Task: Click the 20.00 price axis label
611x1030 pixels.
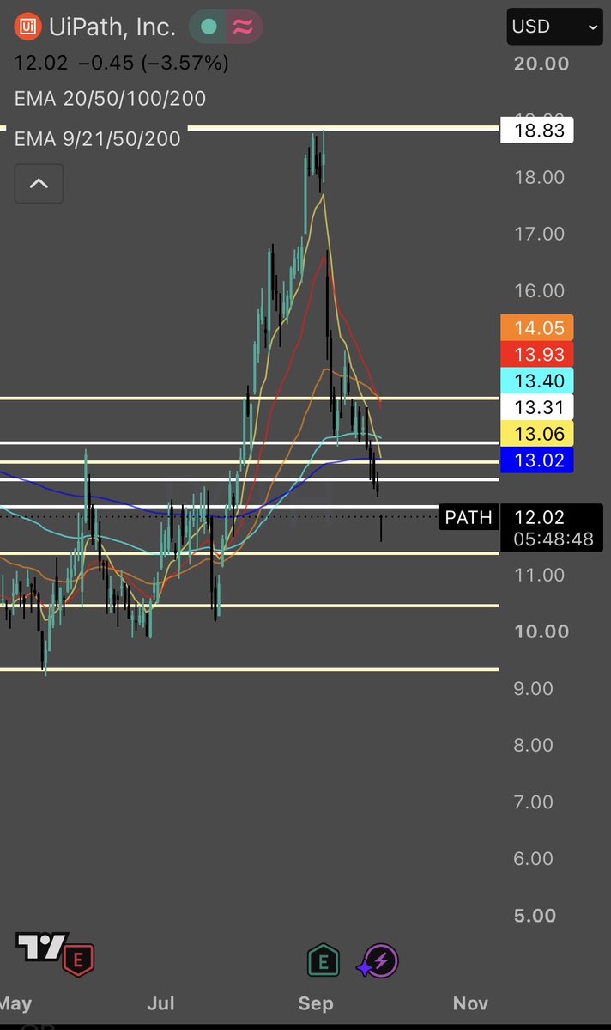Action: [x=541, y=64]
